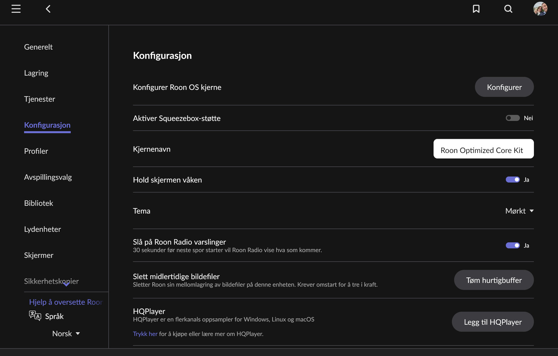Open the user profile avatar
This screenshot has width=558, height=356.
click(x=540, y=9)
